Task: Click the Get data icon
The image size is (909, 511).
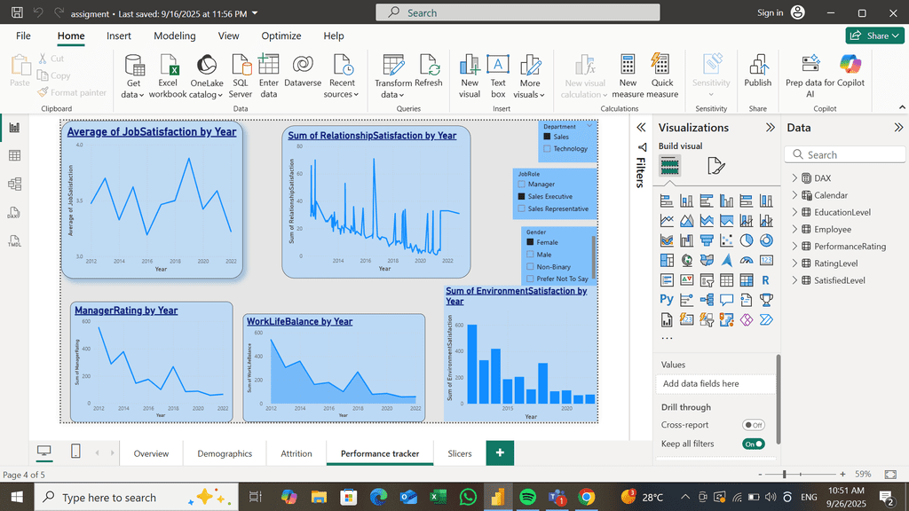Action: pos(133,67)
